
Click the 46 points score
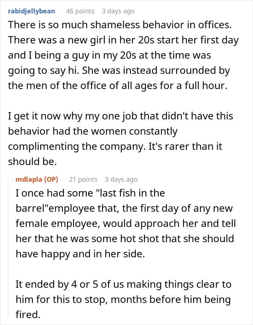80,11
